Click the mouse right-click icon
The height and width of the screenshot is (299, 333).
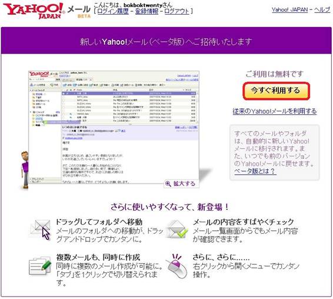(177, 266)
